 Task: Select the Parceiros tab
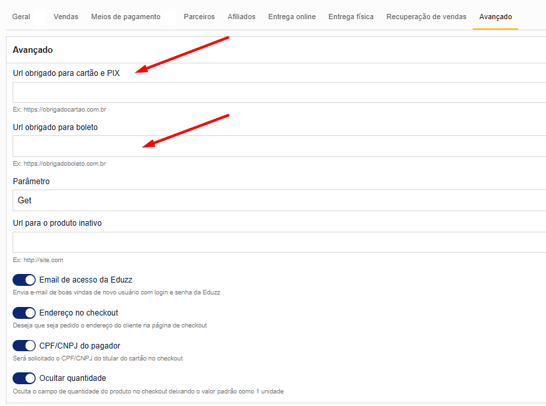(x=199, y=17)
